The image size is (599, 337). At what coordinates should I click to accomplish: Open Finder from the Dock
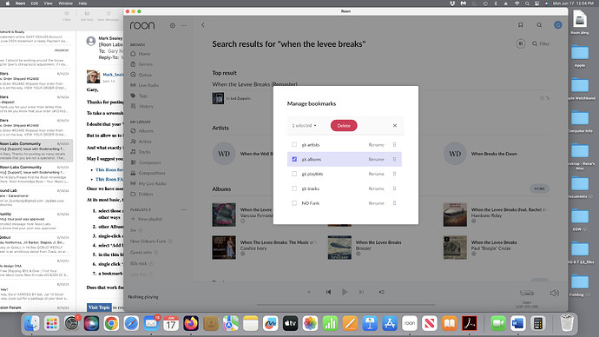(x=32, y=324)
